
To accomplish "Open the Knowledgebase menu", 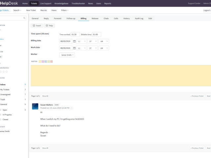I will point(61,4).
